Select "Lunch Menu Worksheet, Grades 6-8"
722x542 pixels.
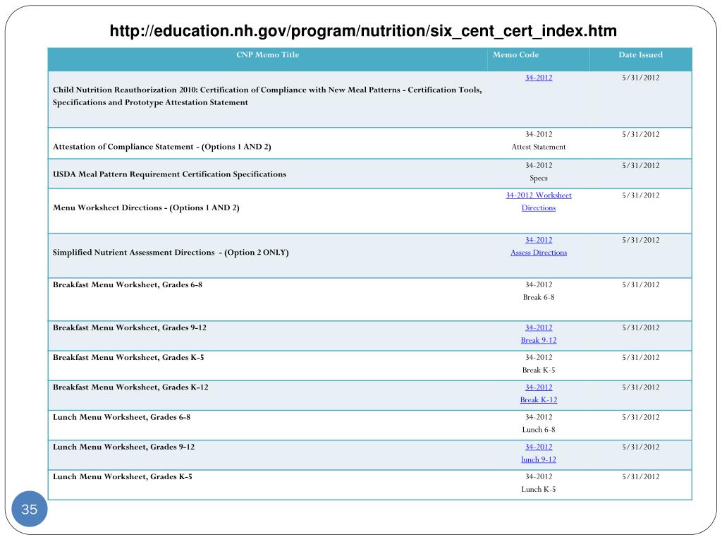[x=121, y=417]
